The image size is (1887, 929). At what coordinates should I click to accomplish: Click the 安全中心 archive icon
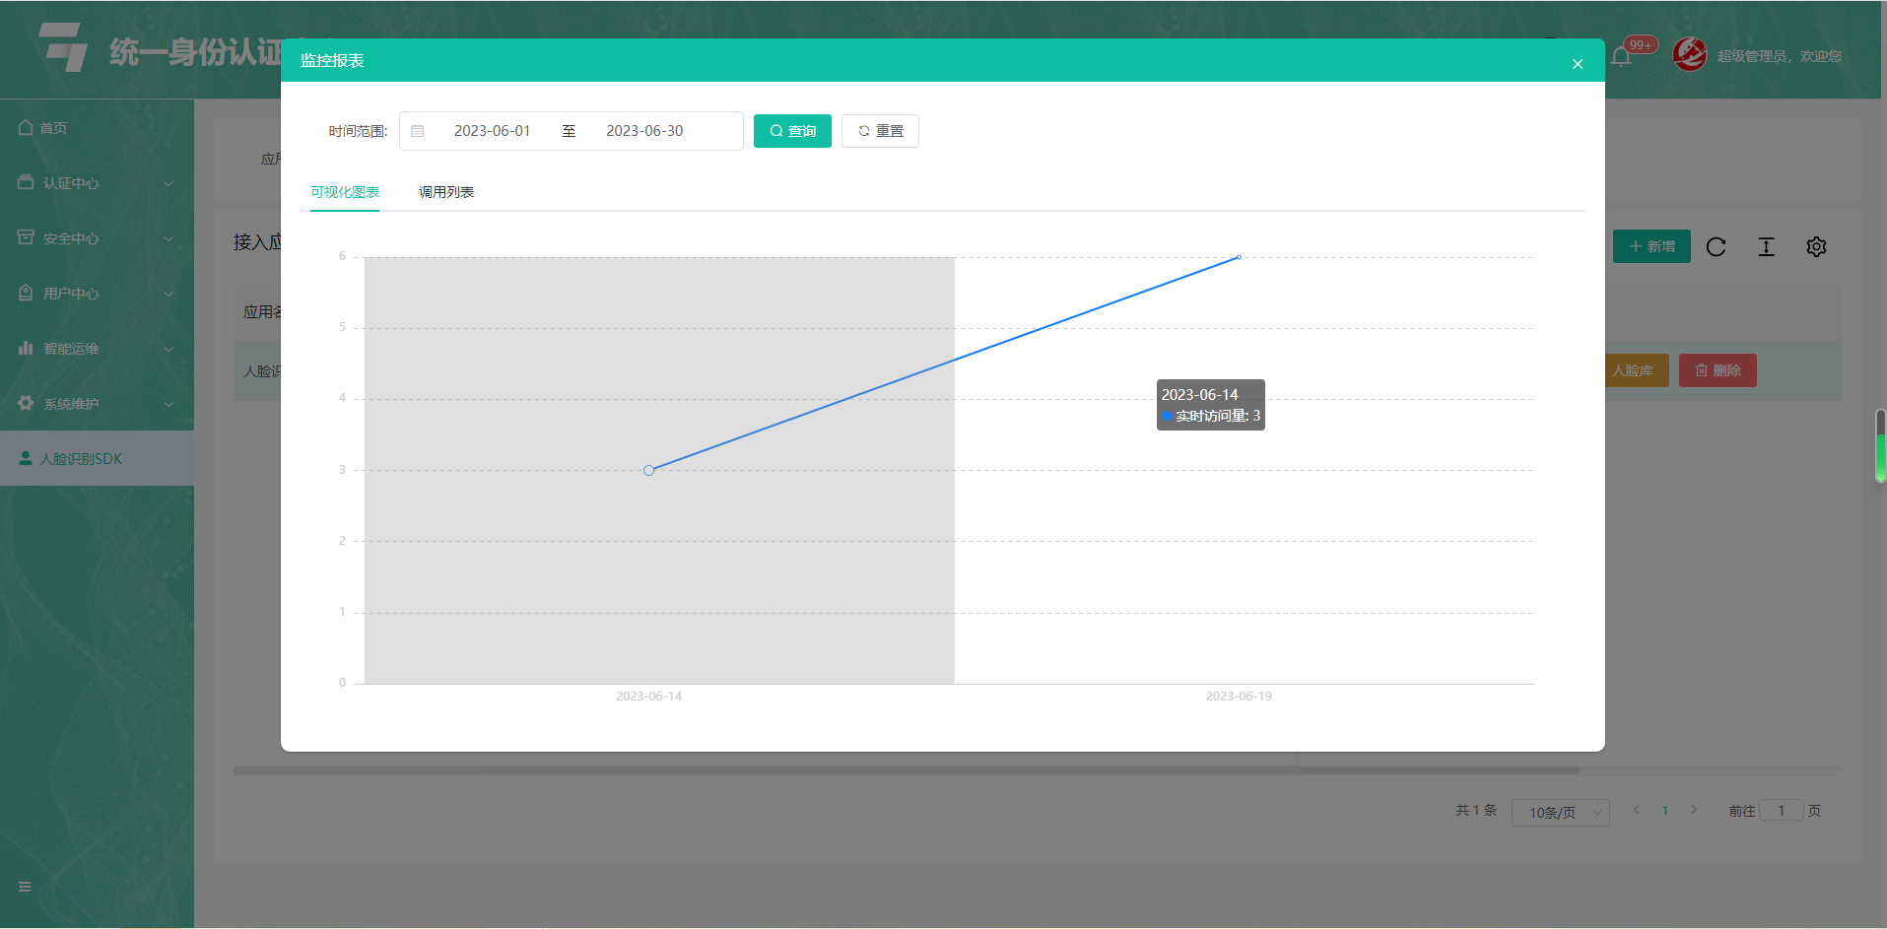pyautogui.click(x=26, y=237)
